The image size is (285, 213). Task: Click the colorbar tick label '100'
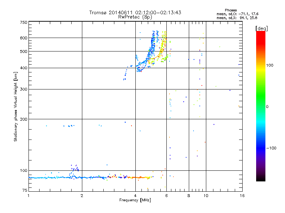[270, 65]
